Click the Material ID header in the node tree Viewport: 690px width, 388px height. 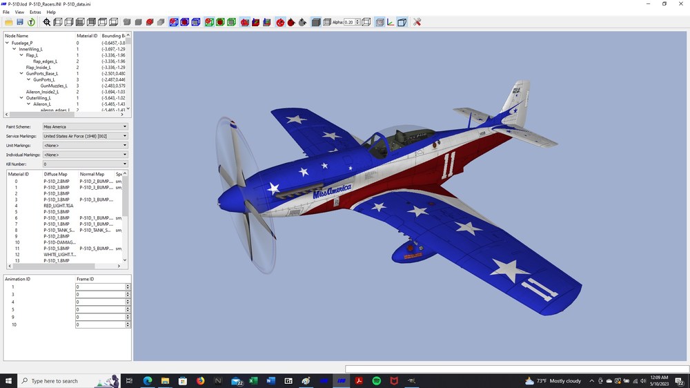coord(87,36)
